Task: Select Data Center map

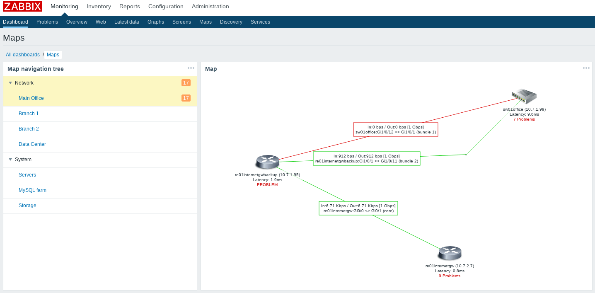Action: tap(32, 144)
